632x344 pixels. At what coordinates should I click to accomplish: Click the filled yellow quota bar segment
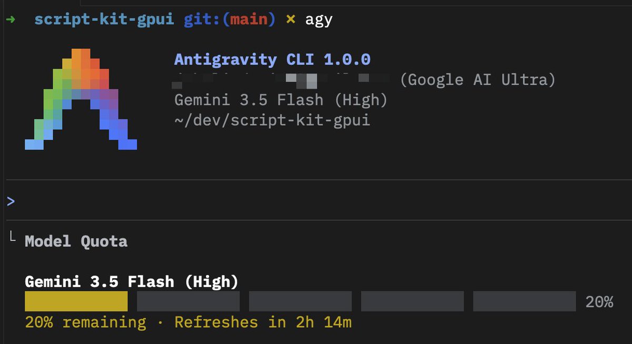(x=76, y=301)
